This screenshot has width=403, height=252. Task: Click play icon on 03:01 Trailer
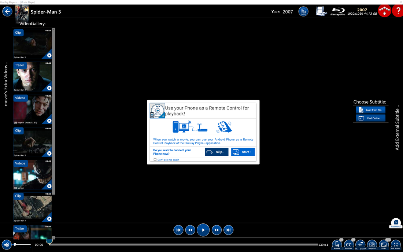click(x=49, y=88)
